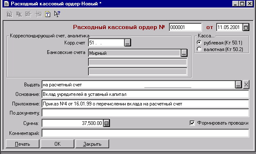Click Банковские счета field showing Мирный
Image resolution: width=256 pixels, height=154 pixels.
pyautogui.click(x=134, y=53)
